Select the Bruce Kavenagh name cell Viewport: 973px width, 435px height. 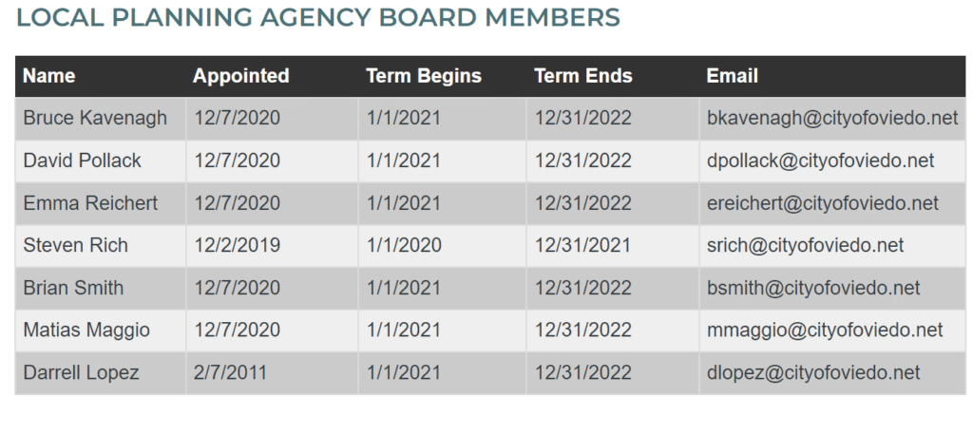tap(95, 119)
